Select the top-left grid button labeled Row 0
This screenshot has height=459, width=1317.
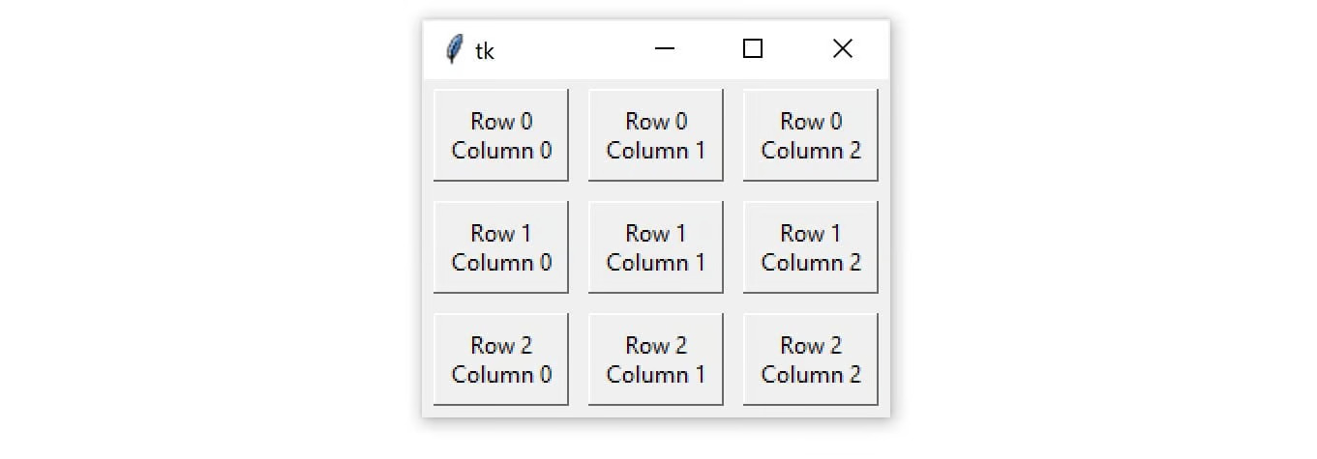point(501,135)
